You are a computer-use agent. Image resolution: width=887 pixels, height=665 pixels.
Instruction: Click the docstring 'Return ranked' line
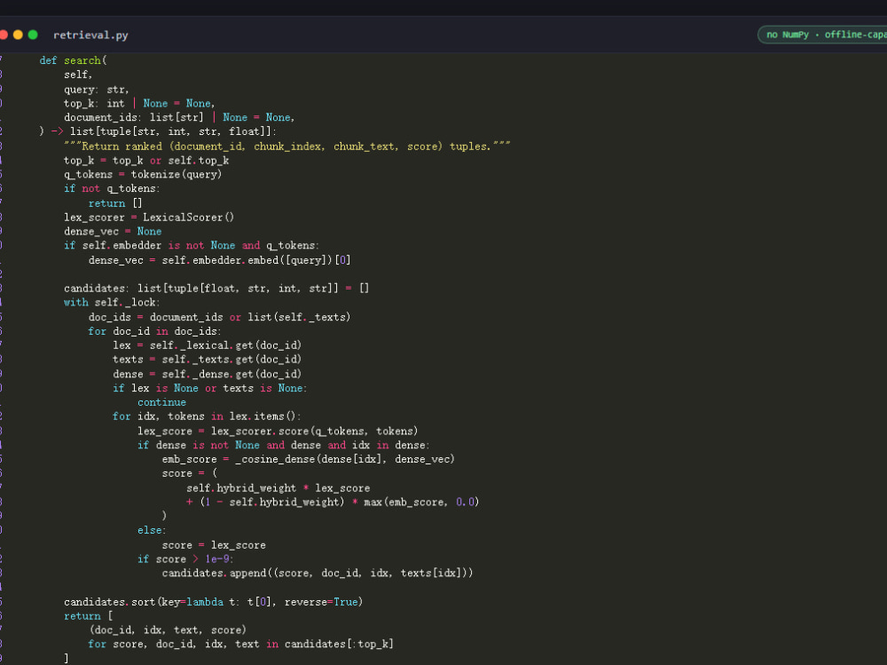(287, 146)
